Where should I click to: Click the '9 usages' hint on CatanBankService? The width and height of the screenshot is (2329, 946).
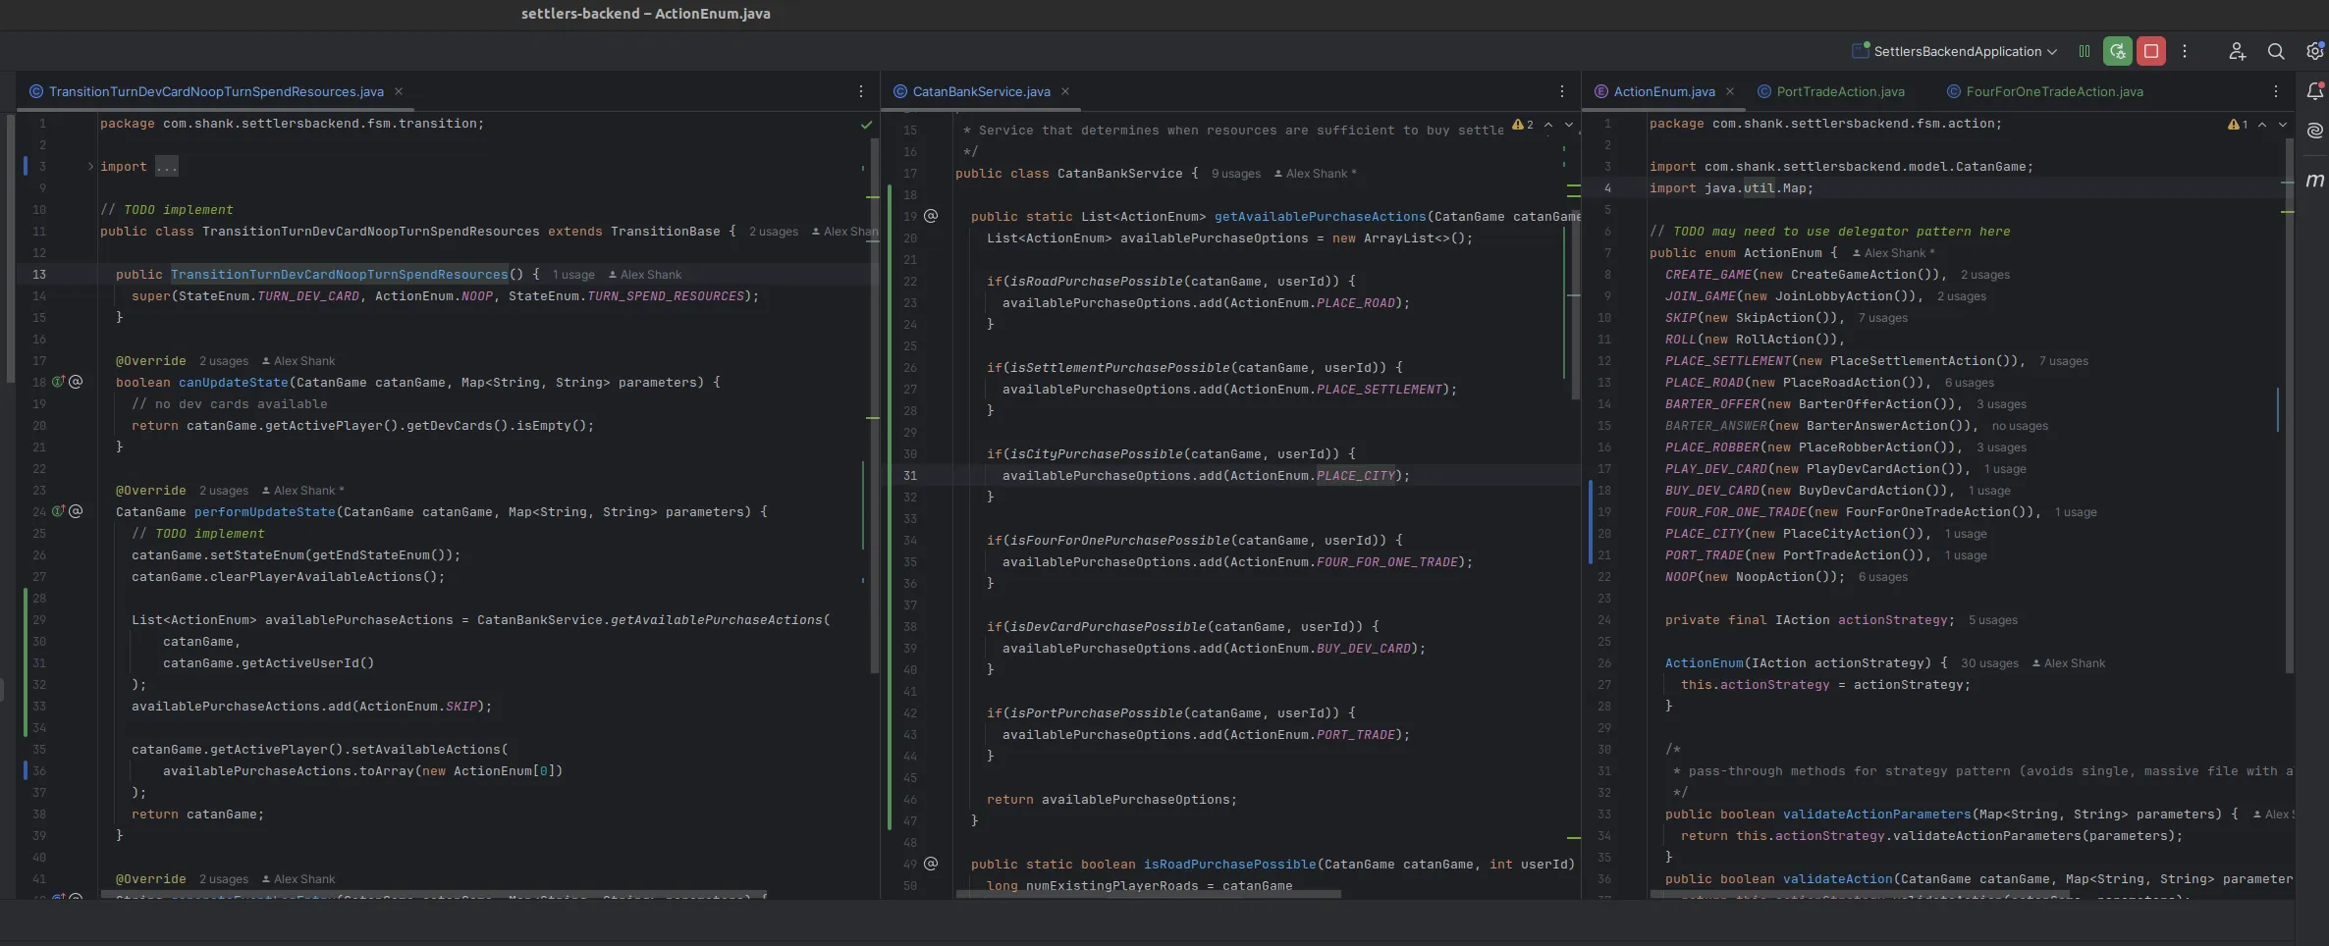point(1235,174)
